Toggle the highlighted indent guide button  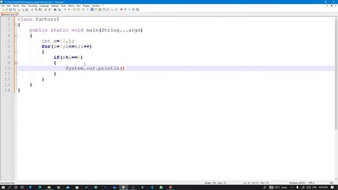coord(91,9)
